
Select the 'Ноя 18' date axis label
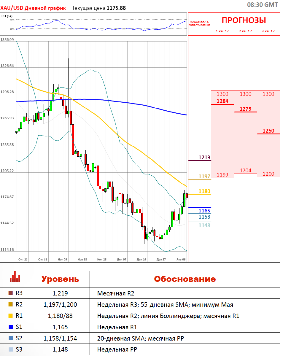coord(82,259)
